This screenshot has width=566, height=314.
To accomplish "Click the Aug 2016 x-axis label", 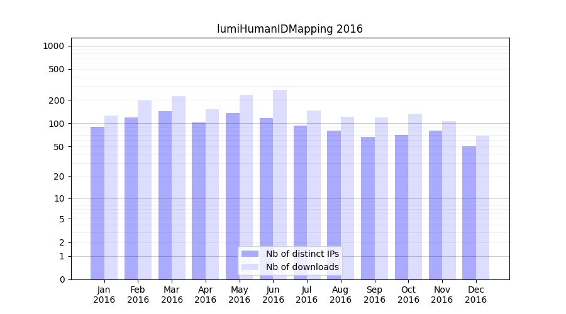I will [x=340, y=295].
